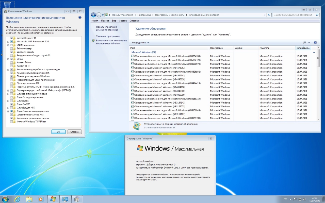Screen dimensions: 325x203
Task: Launch Internet Explorer from taskbar
Action: (17, 199)
